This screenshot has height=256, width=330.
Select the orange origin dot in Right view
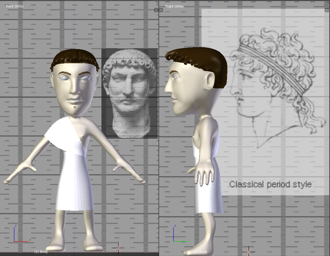(200, 107)
